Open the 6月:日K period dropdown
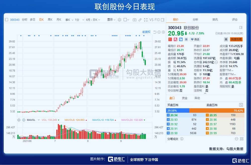 (x=93, y=20)
